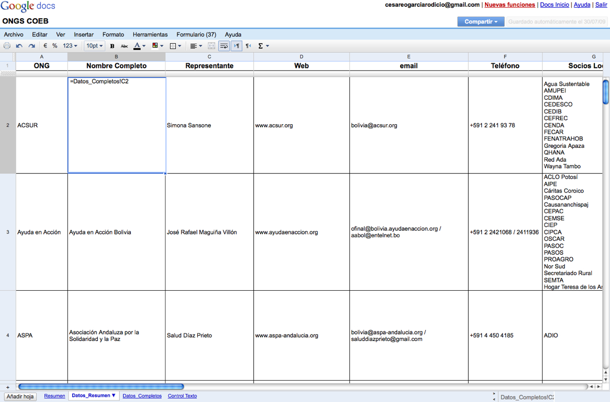610x402 pixels.
Task: Click the Ayuda link at top right
Action: 582,5
